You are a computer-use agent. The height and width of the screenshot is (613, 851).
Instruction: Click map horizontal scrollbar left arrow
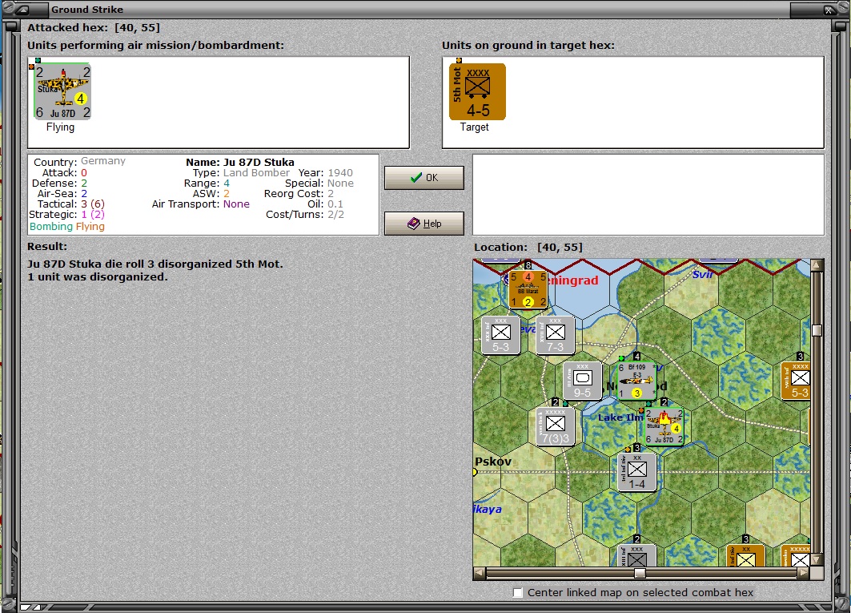(x=480, y=573)
